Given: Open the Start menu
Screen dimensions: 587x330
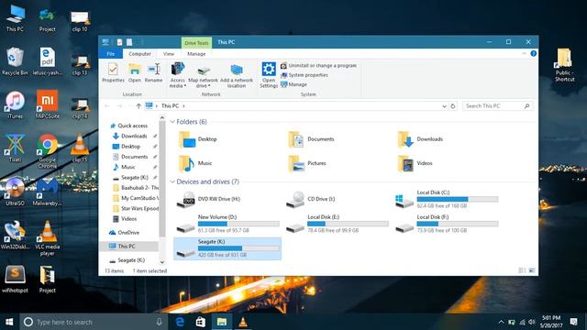Looking at the screenshot, I should coord(9,322).
